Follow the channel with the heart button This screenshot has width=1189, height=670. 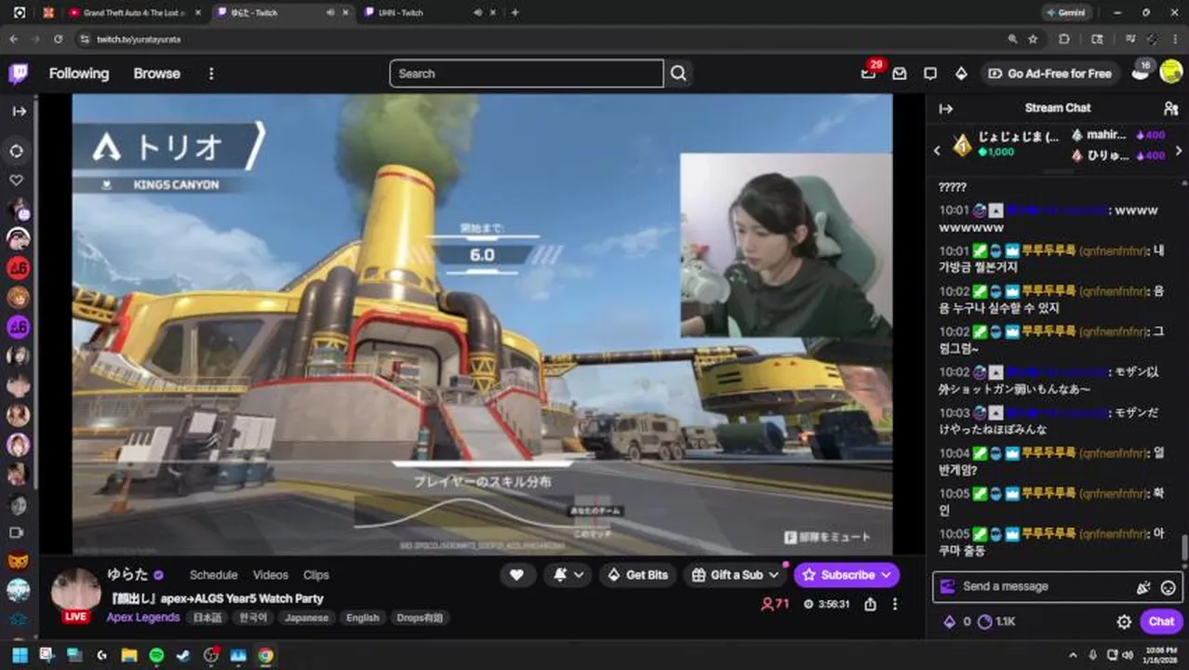516,575
